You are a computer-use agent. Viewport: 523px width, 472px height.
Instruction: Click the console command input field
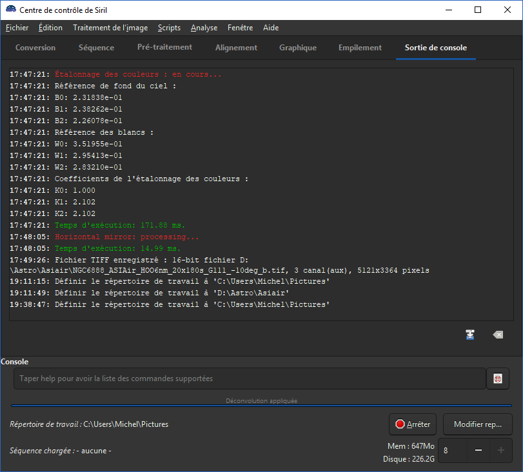pyautogui.click(x=250, y=379)
